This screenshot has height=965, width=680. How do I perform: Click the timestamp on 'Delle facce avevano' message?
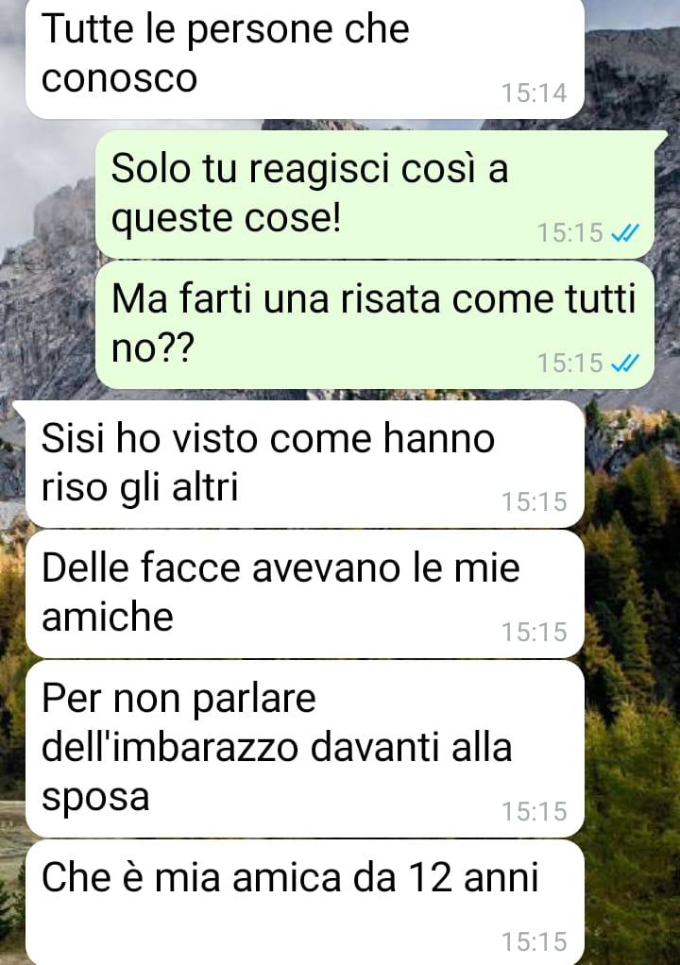pyautogui.click(x=535, y=632)
